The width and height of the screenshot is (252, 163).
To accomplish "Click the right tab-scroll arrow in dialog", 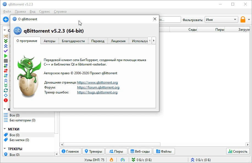I will [154, 41].
